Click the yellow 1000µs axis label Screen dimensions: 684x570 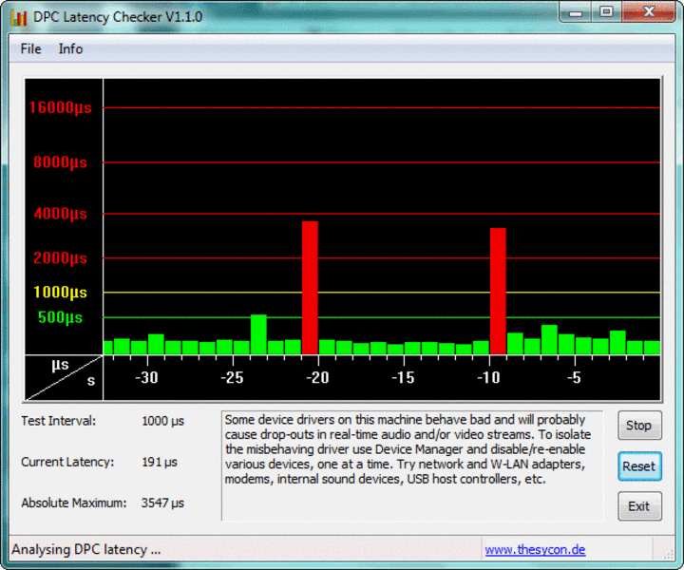pyautogui.click(x=60, y=293)
